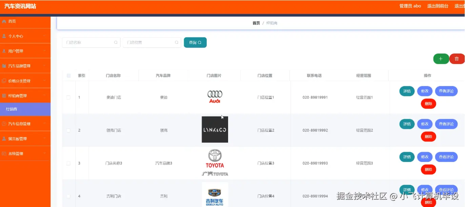The image size is (465, 207).
Task: Click the grid icon beside 经销商管理
Action: pos(4,96)
